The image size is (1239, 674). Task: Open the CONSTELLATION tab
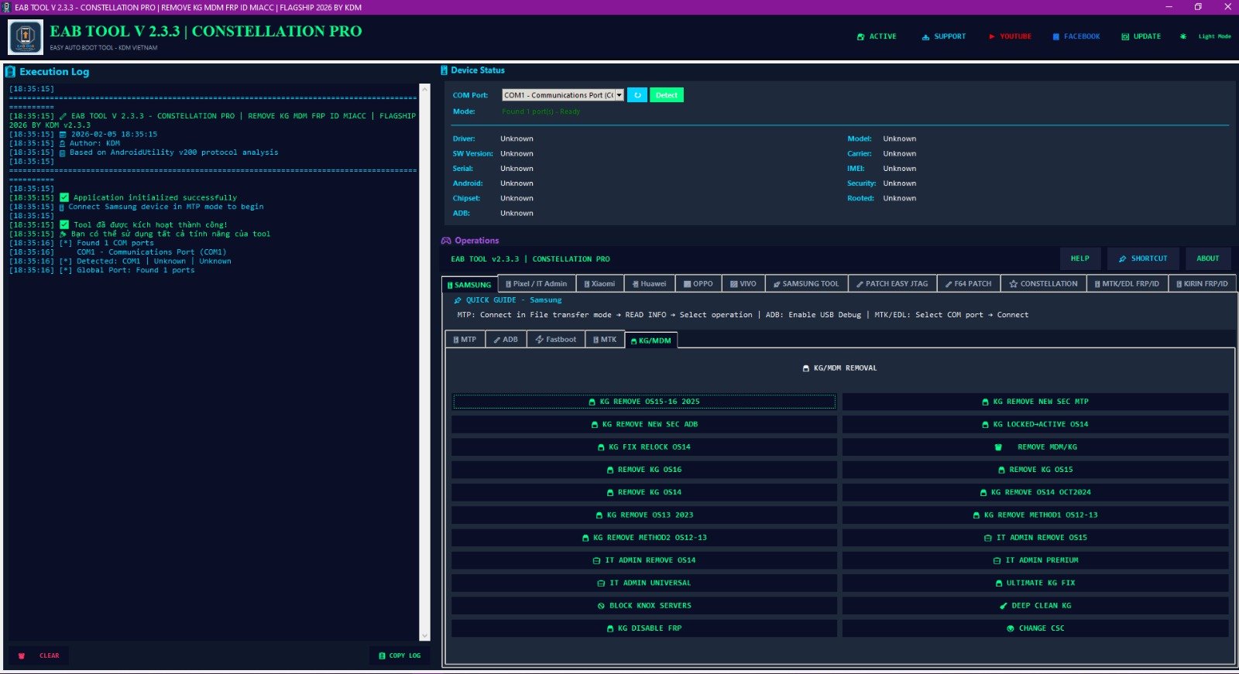pyautogui.click(x=1043, y=284)
